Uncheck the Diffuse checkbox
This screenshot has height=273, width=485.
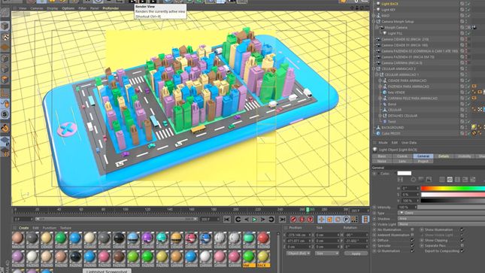pyautogui.click(x=412, y=240)
